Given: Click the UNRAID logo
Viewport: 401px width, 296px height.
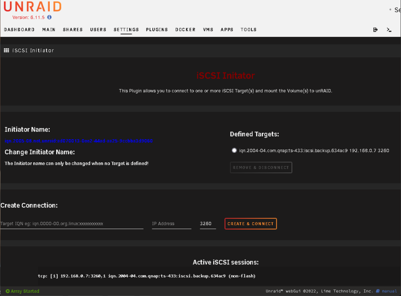Looking at the screenshot, I should tap(32, 7).
